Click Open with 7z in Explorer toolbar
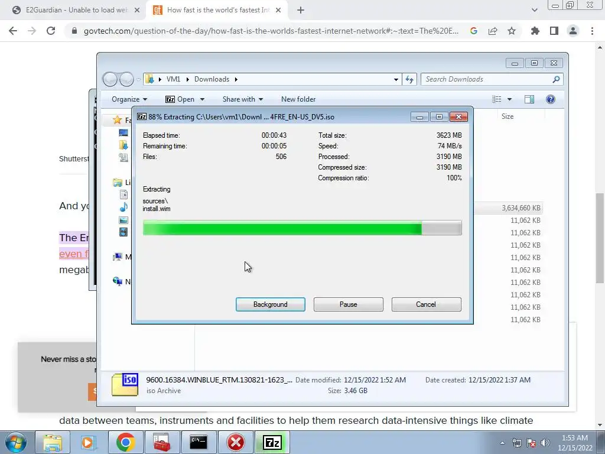Image resolution: width=605 pixels, height=454 pixels. click(x=180, y=99)
